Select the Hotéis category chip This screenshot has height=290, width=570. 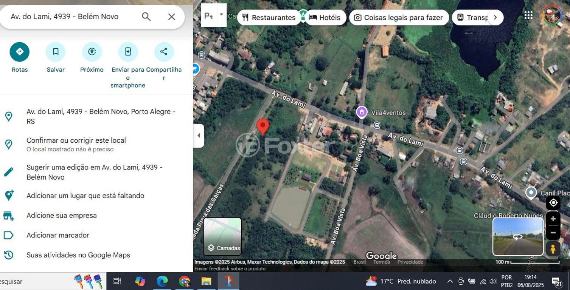pyautogui.click(x=325, y=17)
